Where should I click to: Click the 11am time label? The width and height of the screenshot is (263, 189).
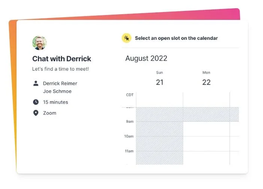pyautogui.click(x=129, y=151)
